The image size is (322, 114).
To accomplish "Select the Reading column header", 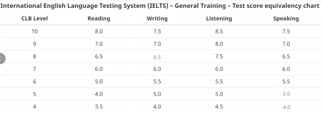I will point(99,19).
